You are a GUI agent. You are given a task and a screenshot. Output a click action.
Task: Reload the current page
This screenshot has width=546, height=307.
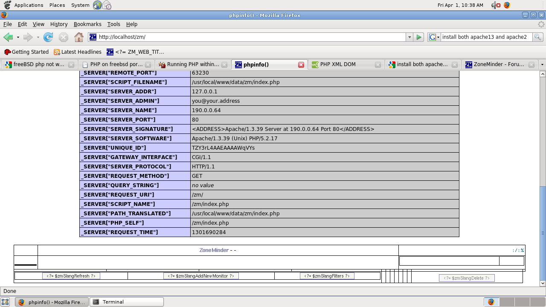point(48,37)
